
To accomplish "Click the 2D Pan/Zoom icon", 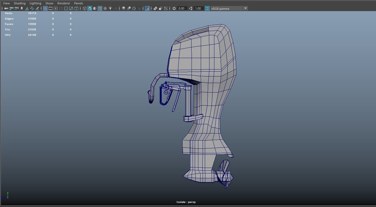I will (x=32, y=8).
